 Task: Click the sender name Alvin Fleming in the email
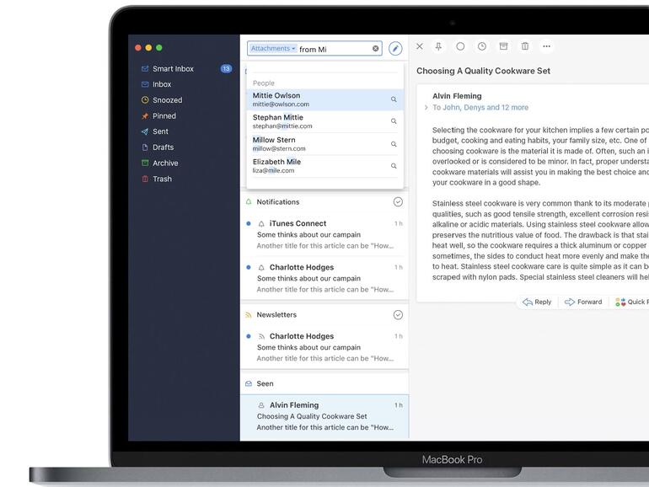point(457,96)
